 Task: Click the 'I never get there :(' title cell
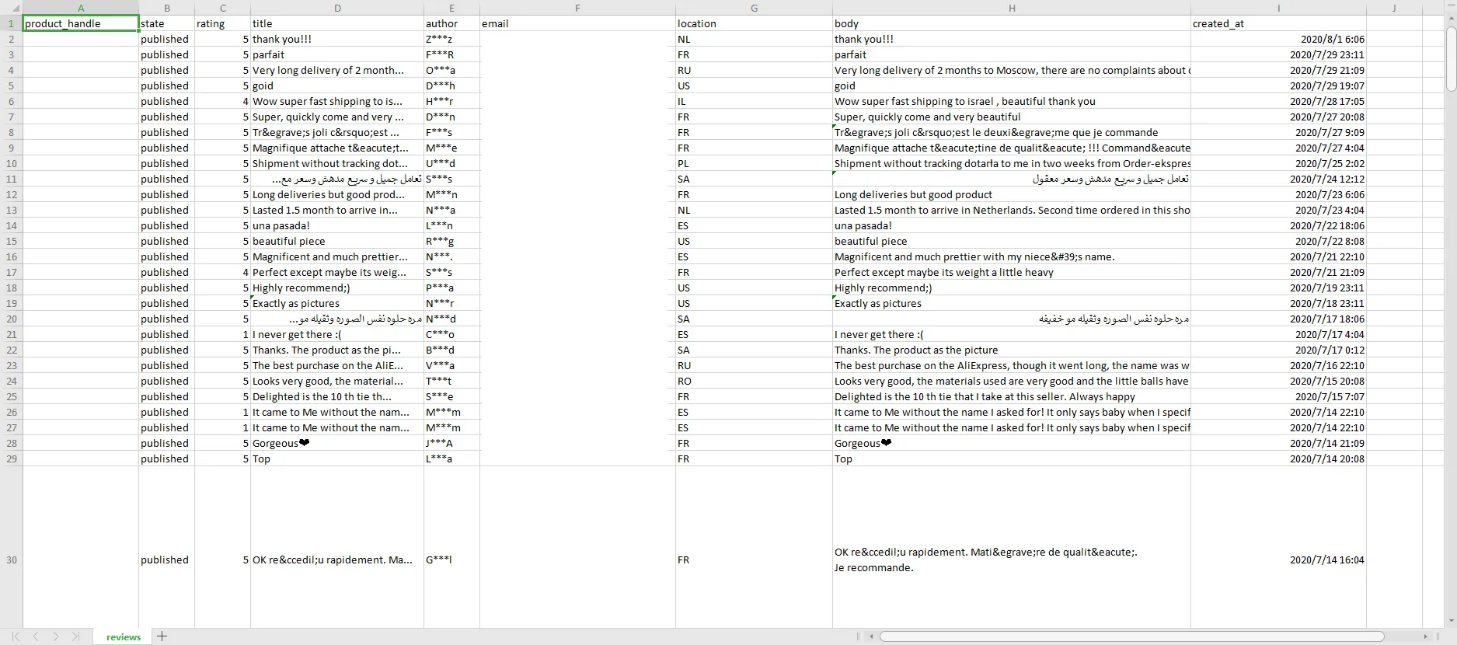point(336,334)
